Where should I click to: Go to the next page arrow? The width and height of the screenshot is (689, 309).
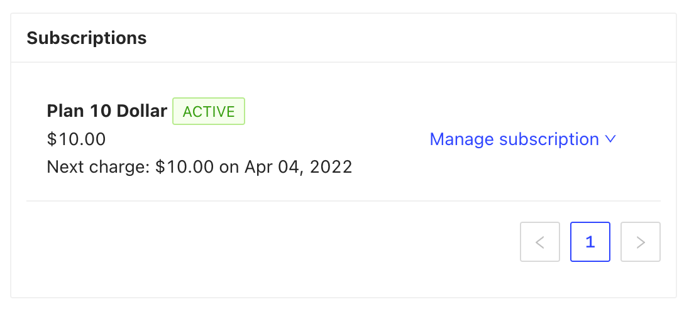(x=640, y=242)
